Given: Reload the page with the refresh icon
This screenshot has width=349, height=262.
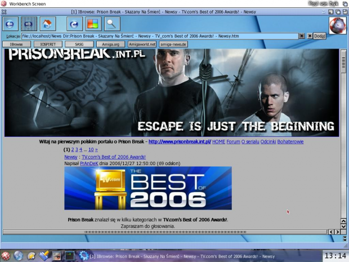Looking at the screenshot, I should (74, 24).
